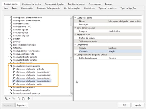The image size is (146, 109).
Task: Open the dropdown arrow beside the add tool
Action: [x=10, y=99]
